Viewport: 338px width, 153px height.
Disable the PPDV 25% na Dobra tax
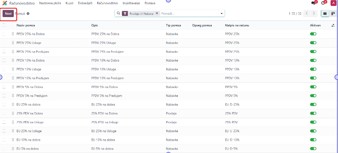(313, 34)
